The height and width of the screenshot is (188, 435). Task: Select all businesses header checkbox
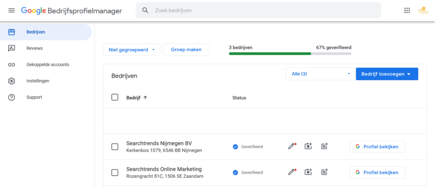point(115,97)
